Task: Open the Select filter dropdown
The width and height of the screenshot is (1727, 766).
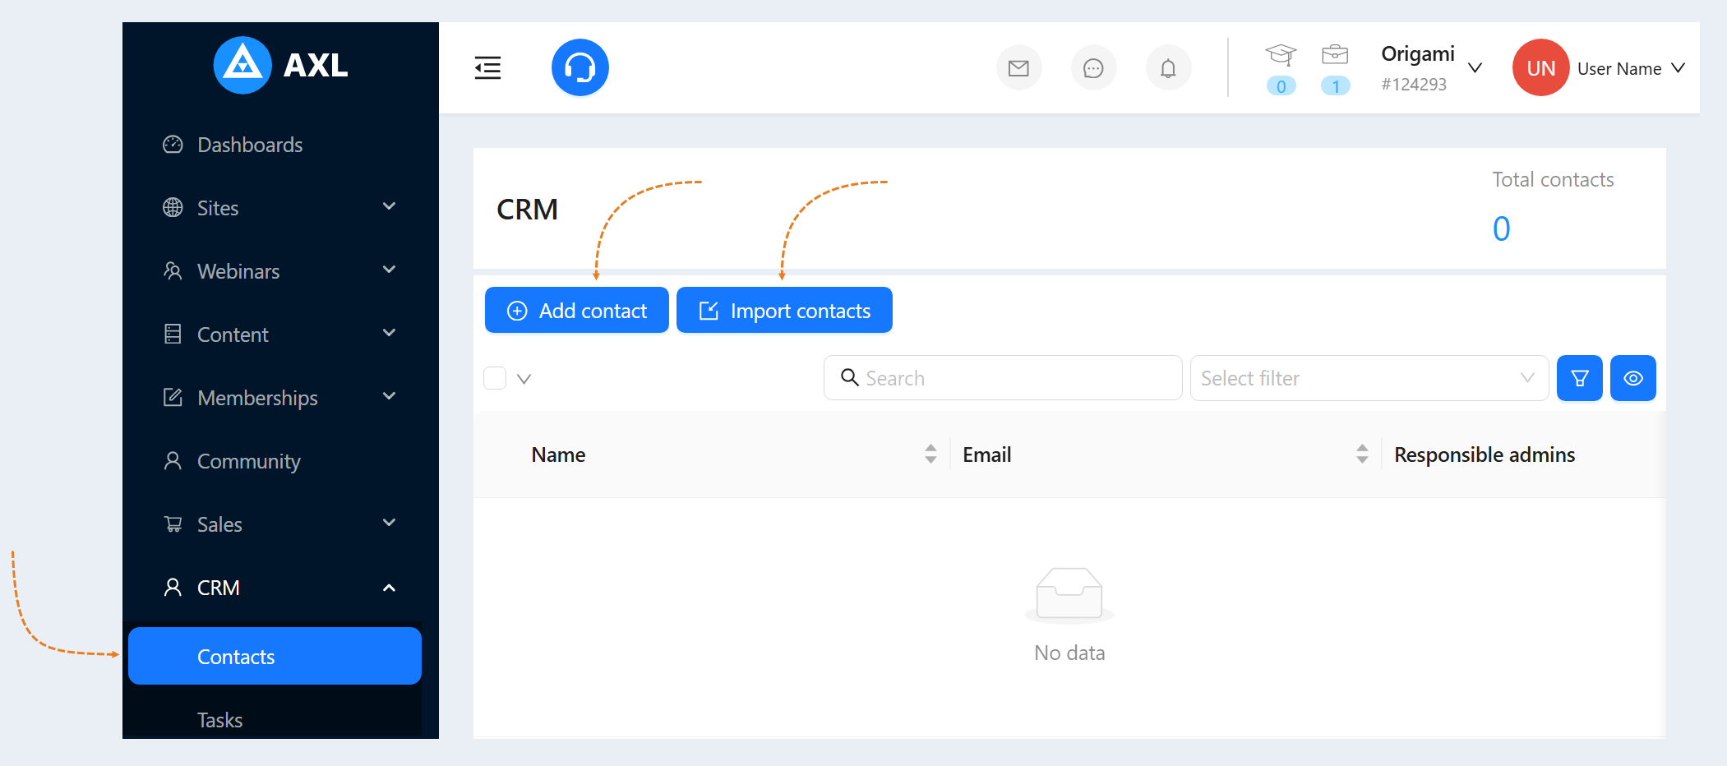Action: (x=1369, y=378)
